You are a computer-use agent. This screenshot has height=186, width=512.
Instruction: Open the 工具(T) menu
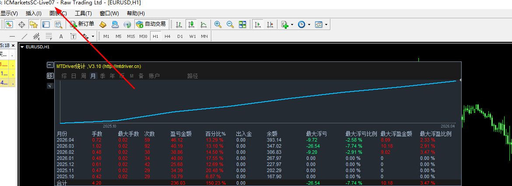[83, 14]
